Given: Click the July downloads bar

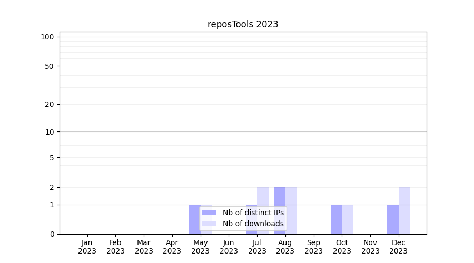Looking at the screenshot, I should 263,196.
